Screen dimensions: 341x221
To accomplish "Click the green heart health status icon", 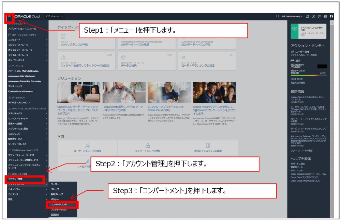I will tap(295, 29).
